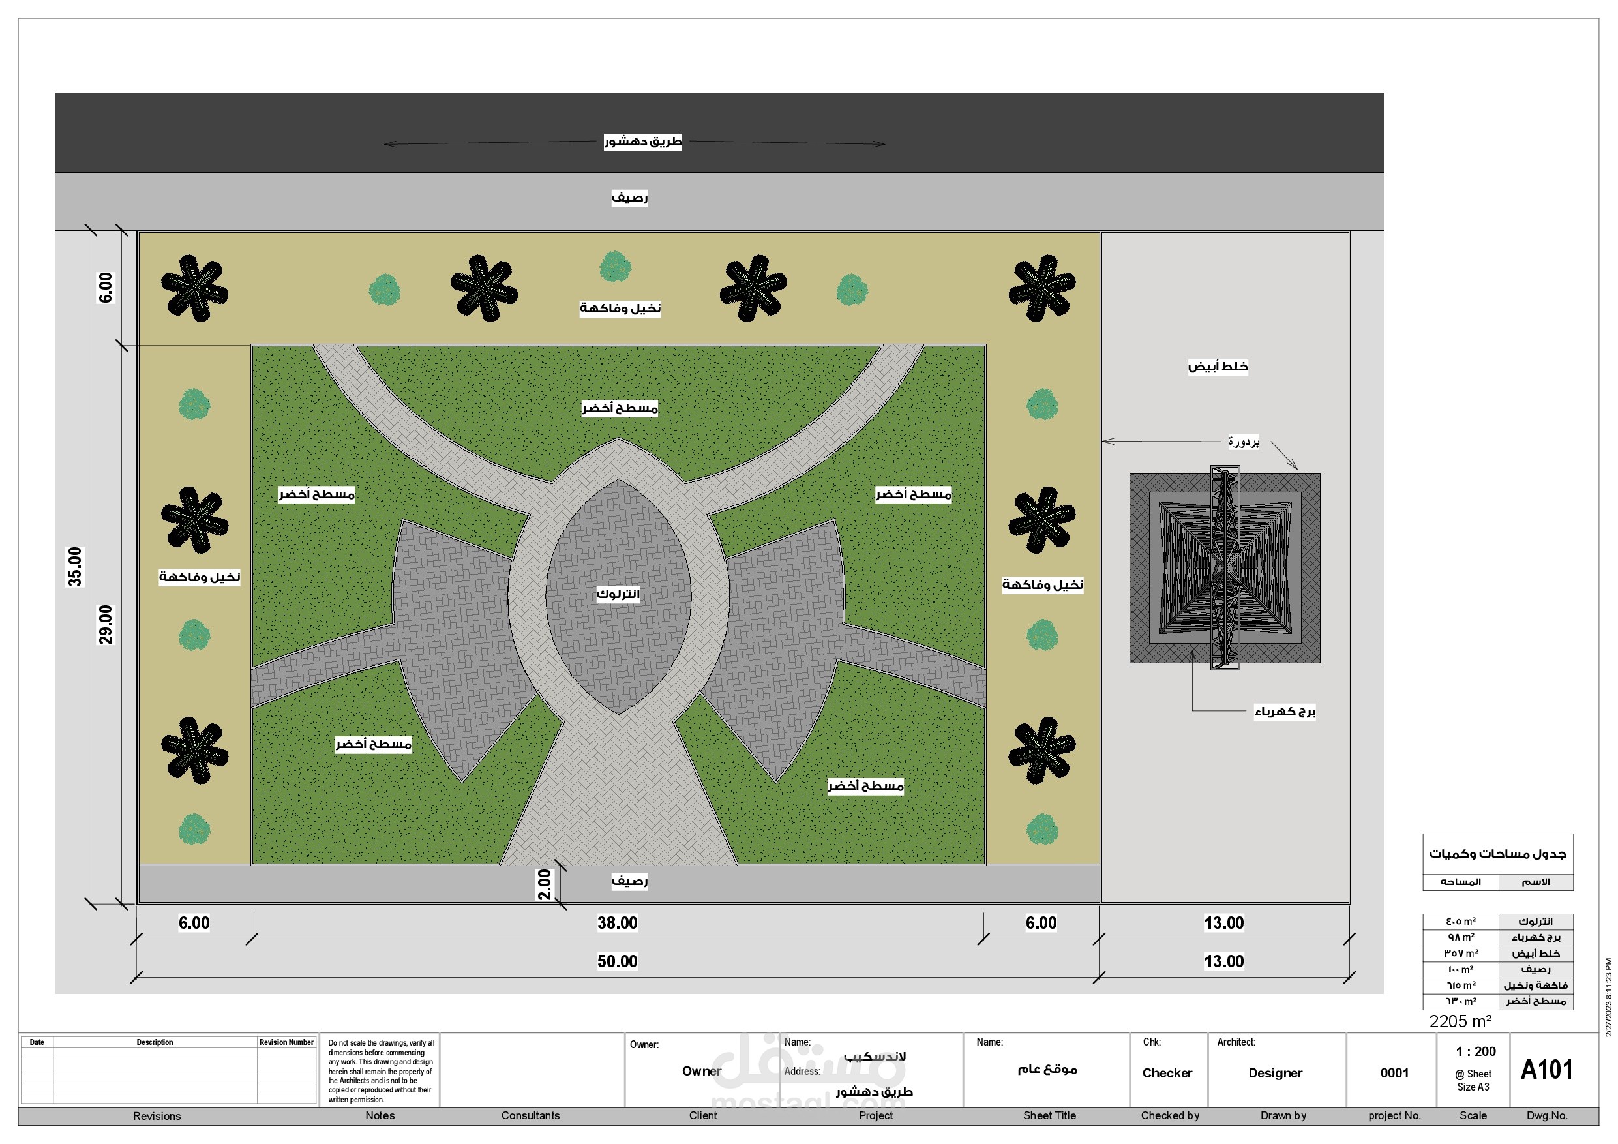Select the 2205 m² total area text
Screen dimensions: 1618x1144
tap(1460, 1021)
